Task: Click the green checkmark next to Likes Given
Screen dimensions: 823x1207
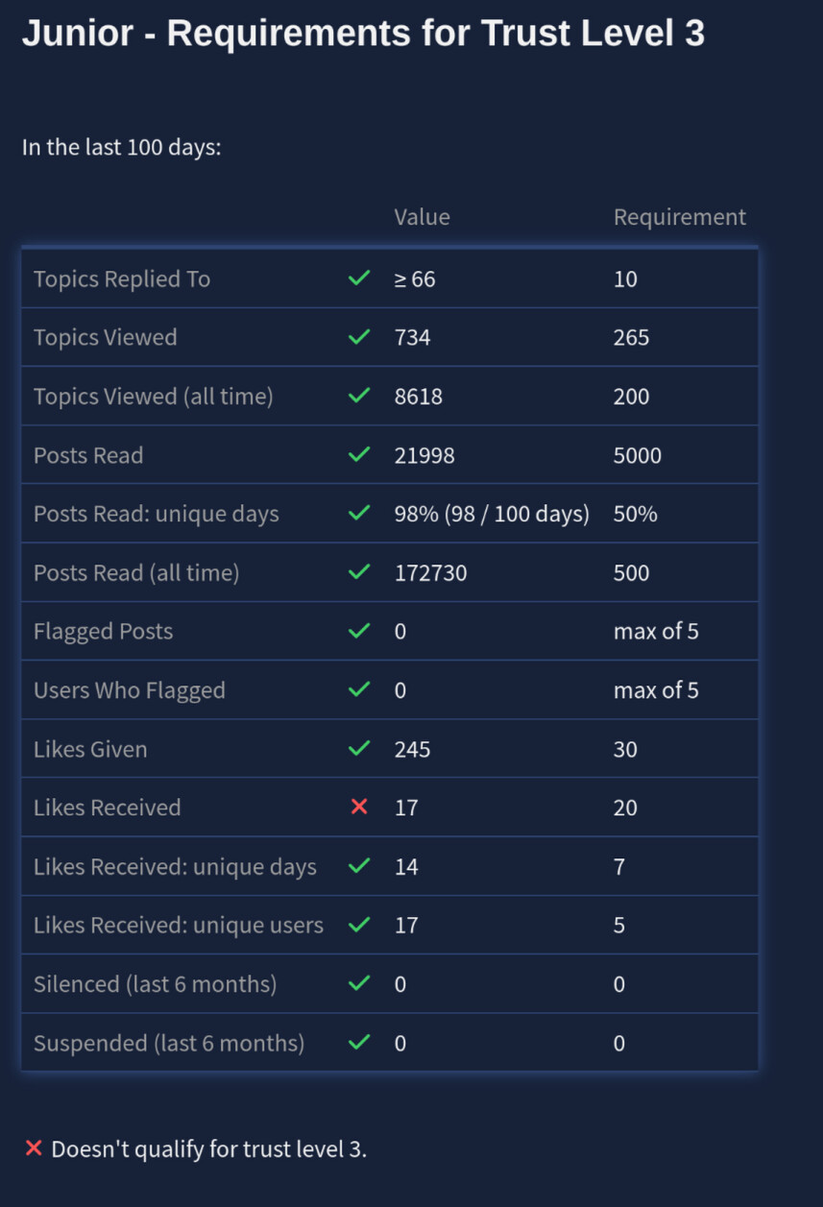Action: click(x=359, y=749)
